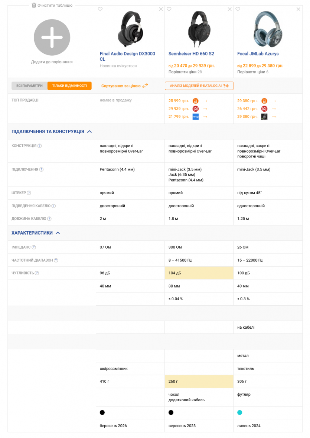
Task: Collapse the Характеристики section
Action: click(x=58, y=233)
